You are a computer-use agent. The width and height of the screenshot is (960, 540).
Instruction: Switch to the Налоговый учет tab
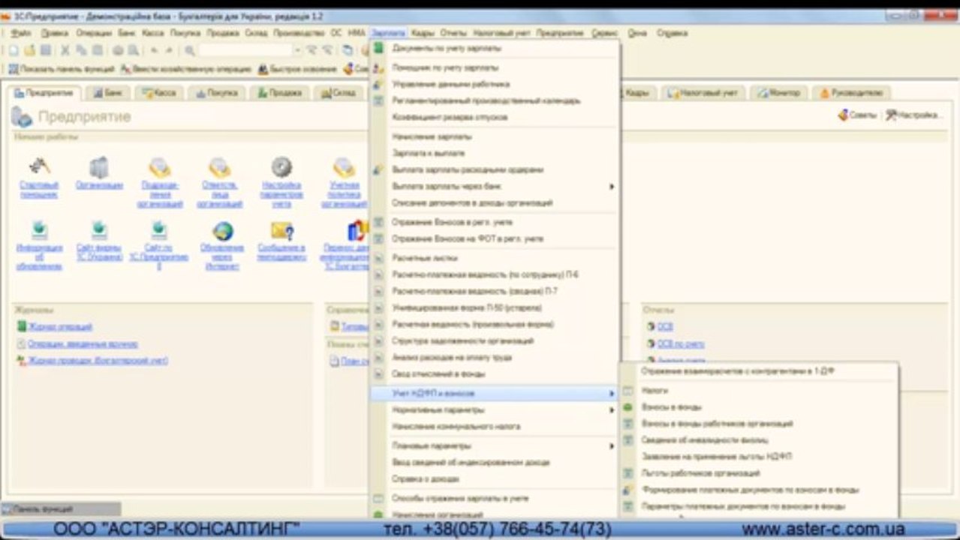[703, 93]
